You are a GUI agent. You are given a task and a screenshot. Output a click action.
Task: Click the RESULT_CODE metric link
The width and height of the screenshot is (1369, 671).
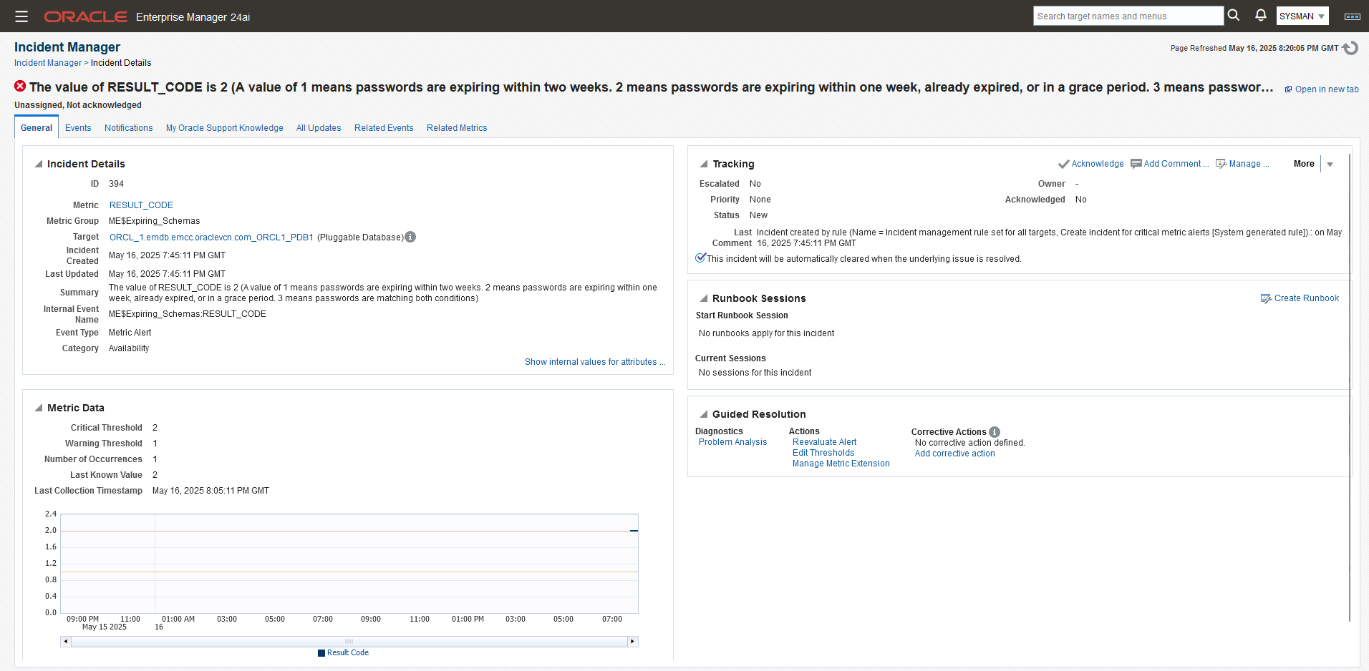pos(141,205)
